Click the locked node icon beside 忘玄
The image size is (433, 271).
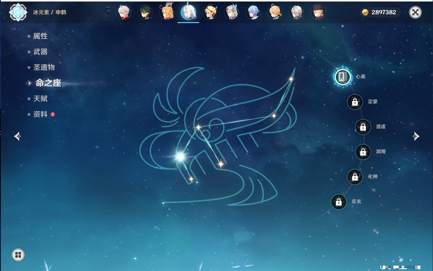[339, 202]
